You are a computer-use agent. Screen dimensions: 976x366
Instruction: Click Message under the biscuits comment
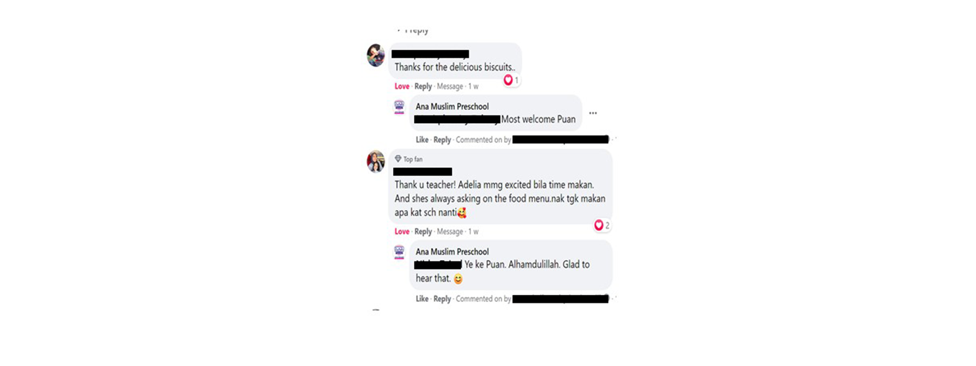coord(450,86)
